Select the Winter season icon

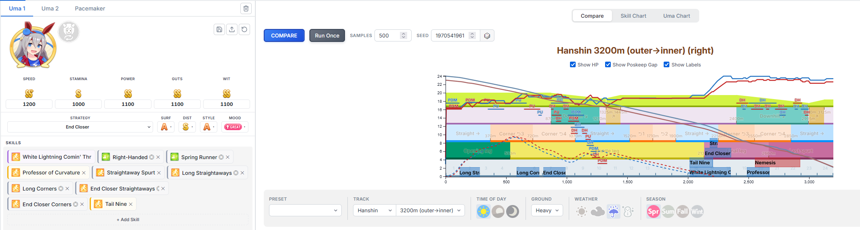[x=697, y=211]
